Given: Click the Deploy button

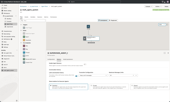Looking at the screenshot, I should point(166,6).
